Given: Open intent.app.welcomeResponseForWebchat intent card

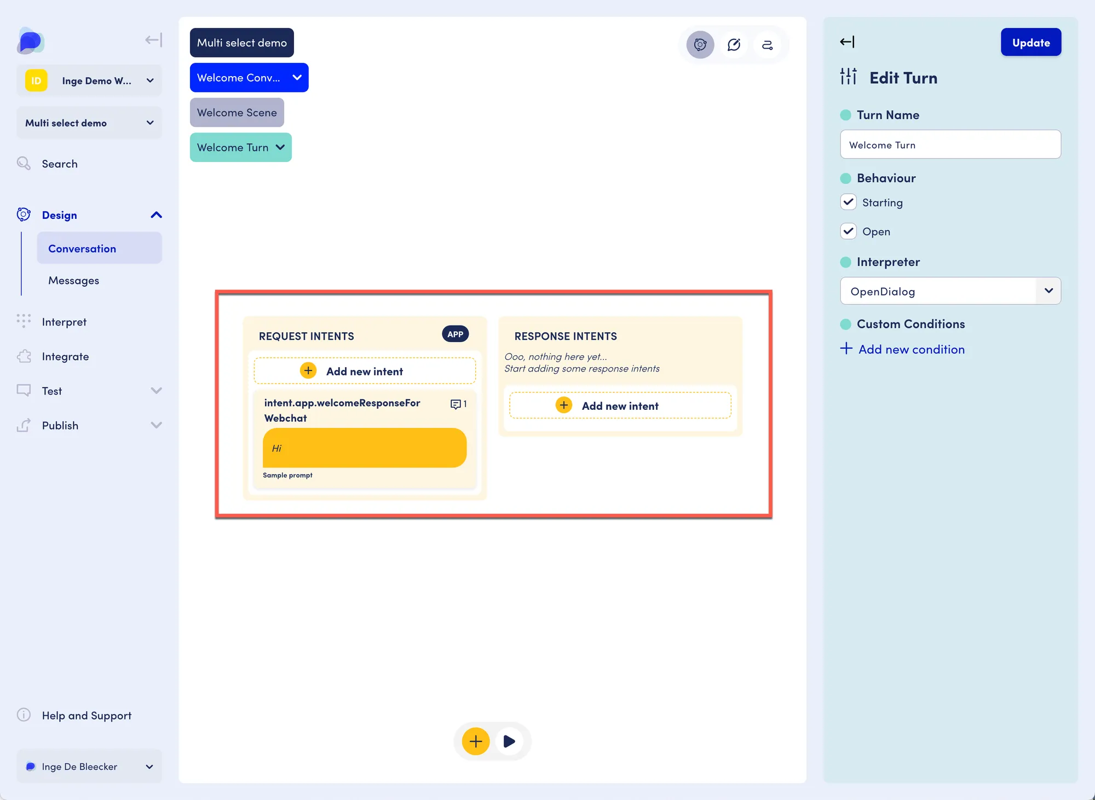Looking at the screenshot, I should [x=365, y=439].
